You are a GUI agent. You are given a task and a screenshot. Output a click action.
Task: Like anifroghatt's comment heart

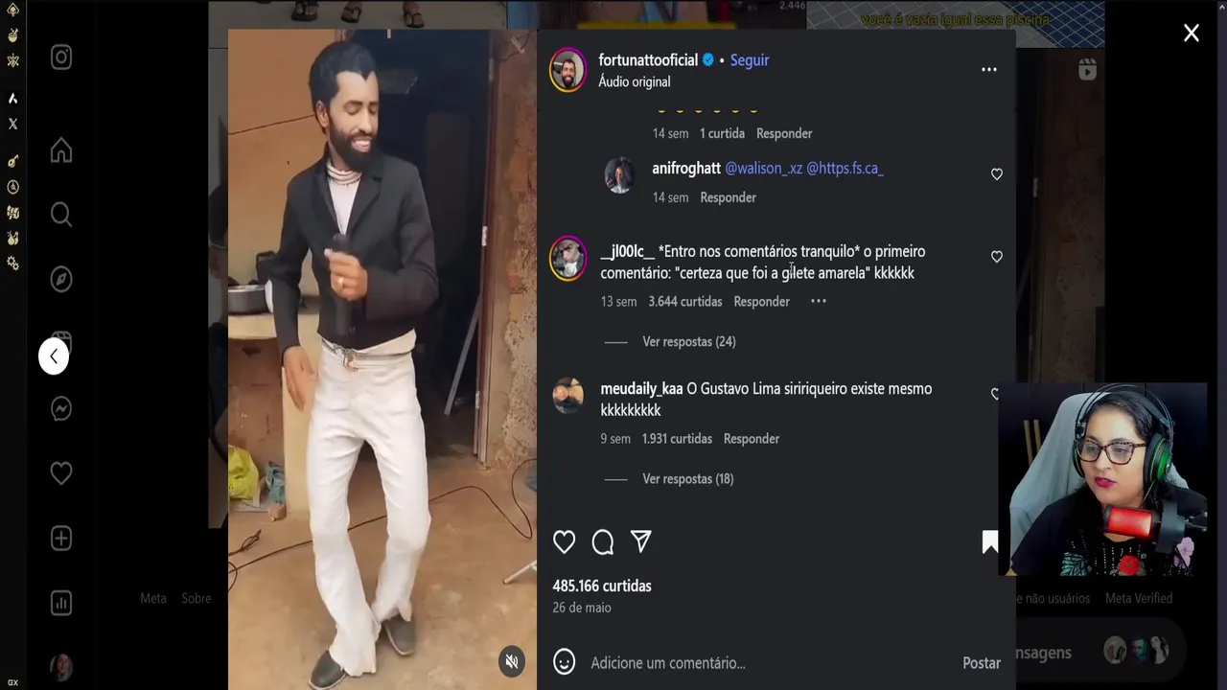point(997,174)
